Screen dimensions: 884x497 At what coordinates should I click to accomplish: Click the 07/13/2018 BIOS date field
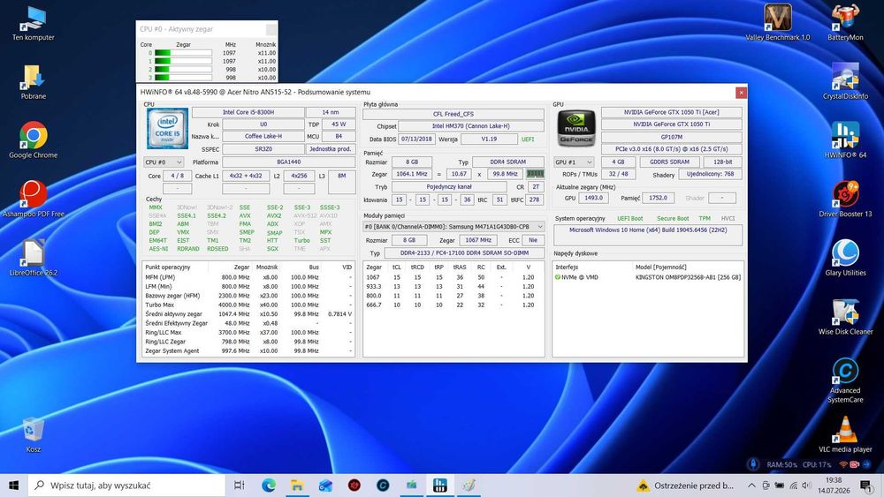[416, 139]
